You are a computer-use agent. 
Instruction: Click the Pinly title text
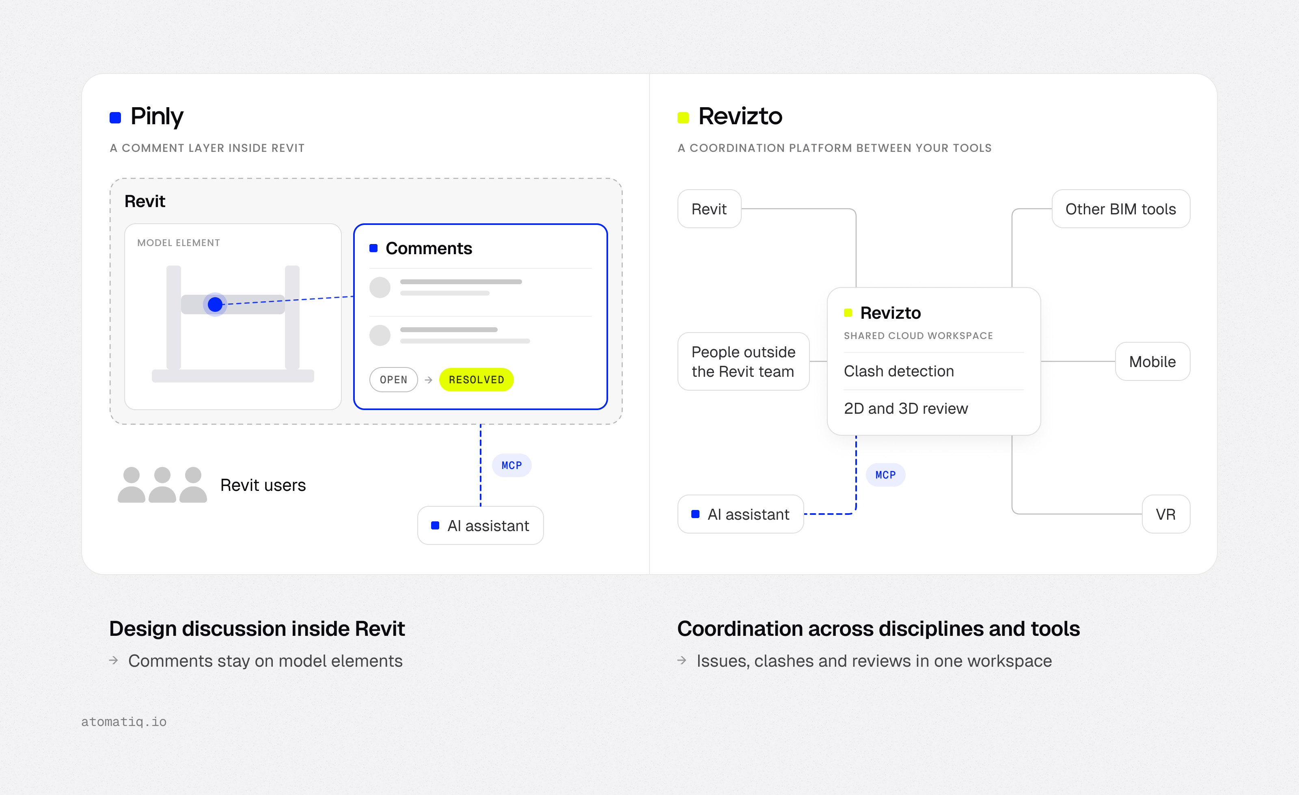(x=157, y=117)
